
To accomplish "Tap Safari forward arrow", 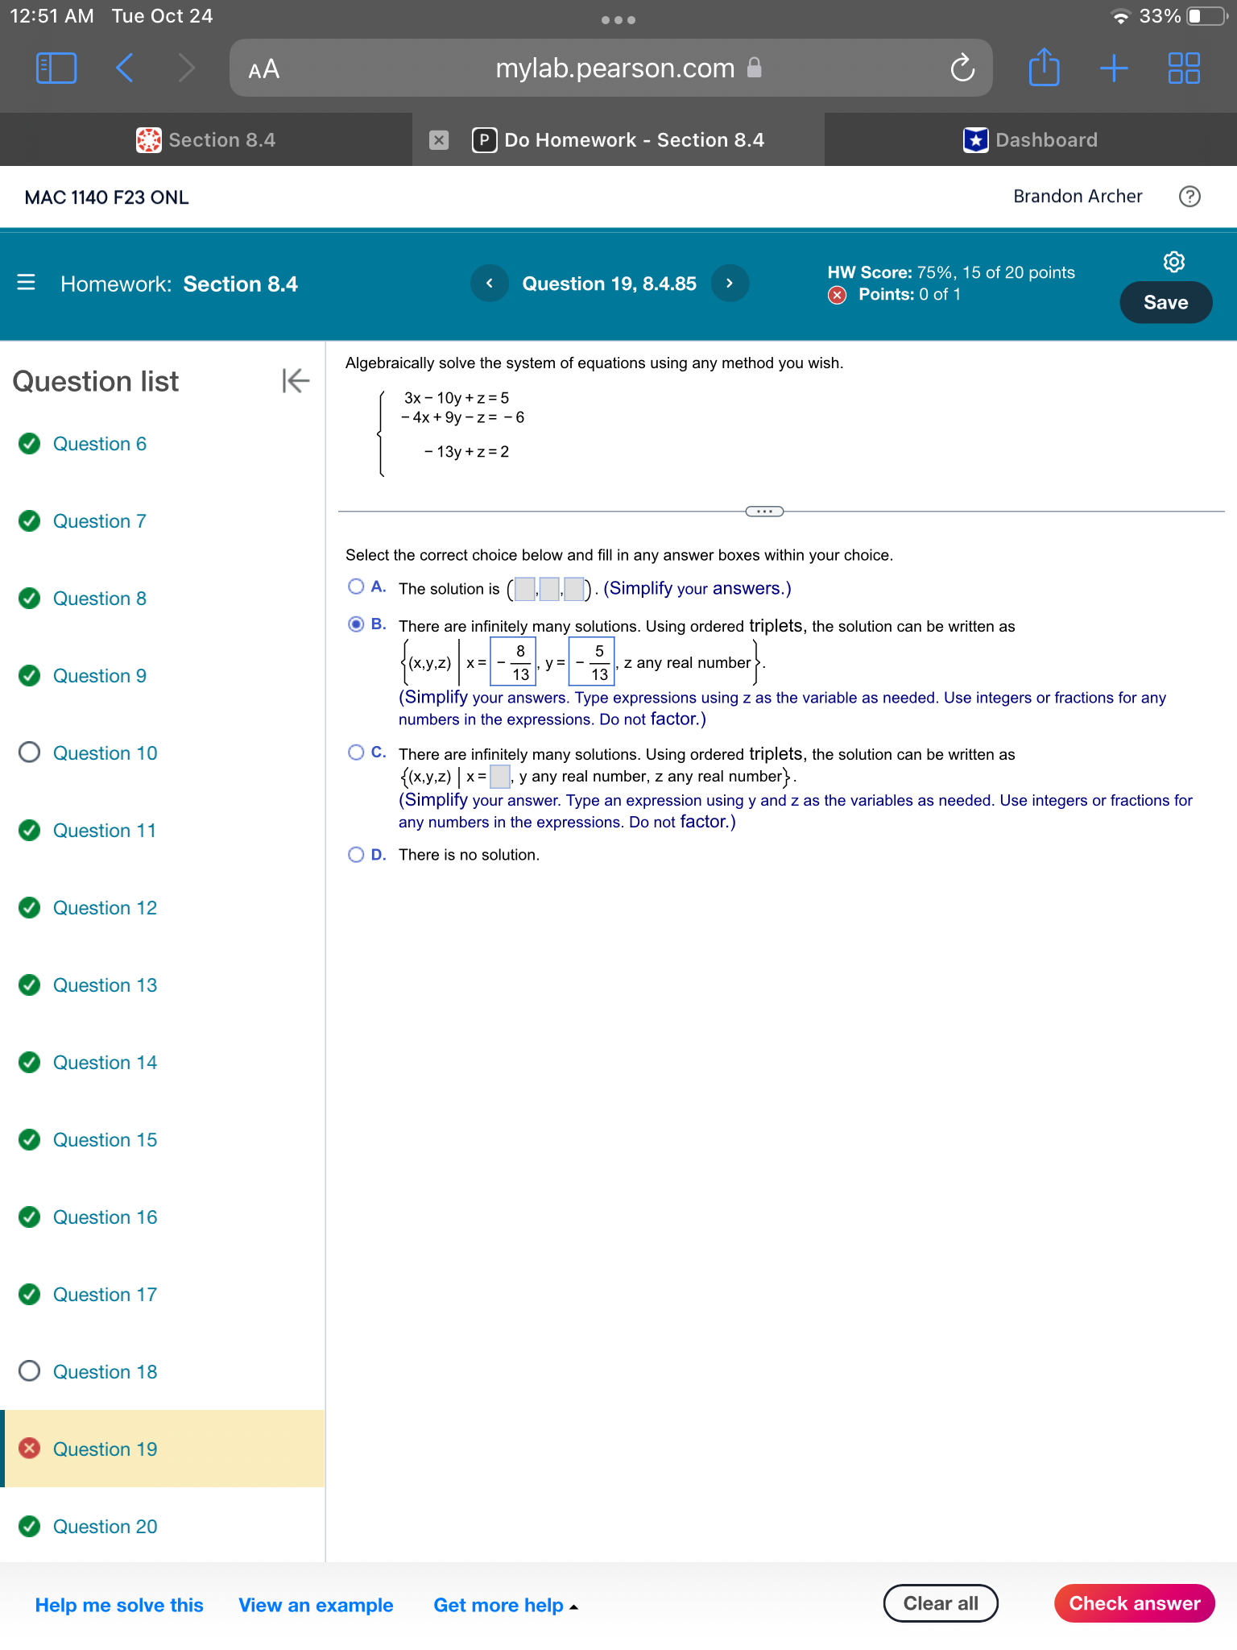I will [x=186, y=68].
